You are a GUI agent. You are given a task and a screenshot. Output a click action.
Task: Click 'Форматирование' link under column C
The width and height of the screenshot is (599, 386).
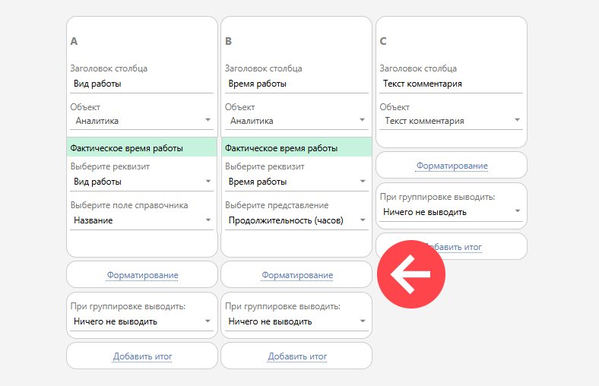point(452,166)
